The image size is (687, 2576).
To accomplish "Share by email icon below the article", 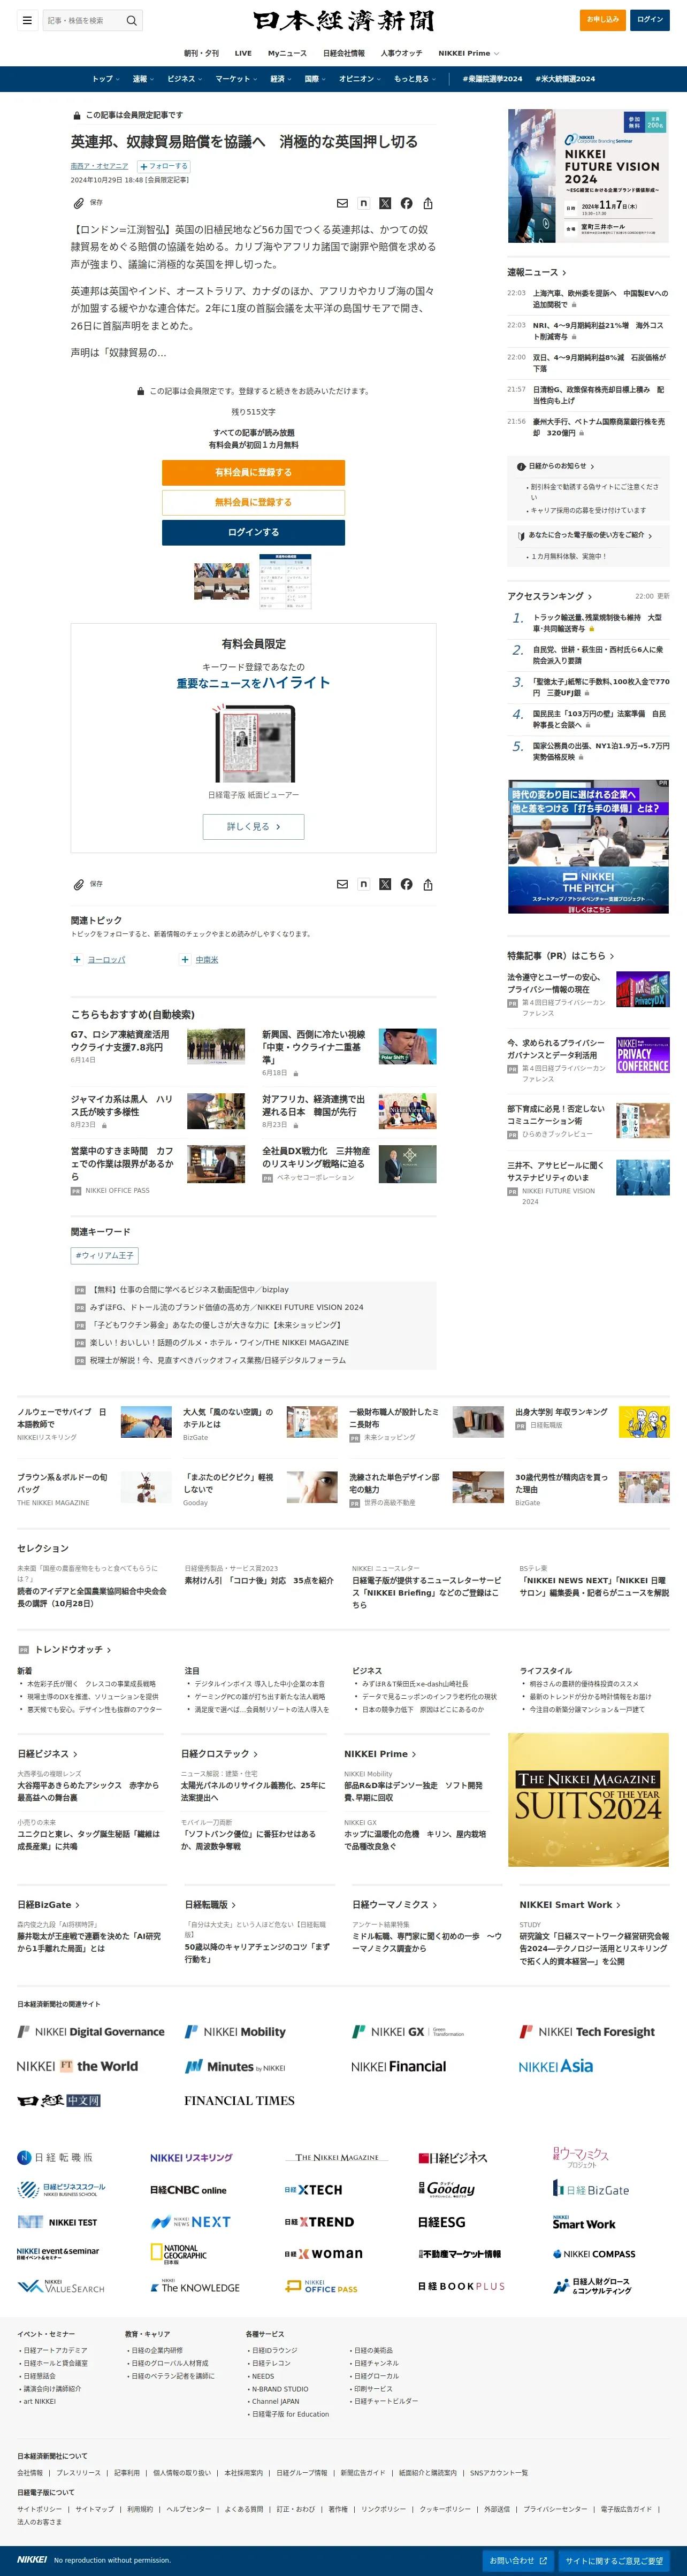I will [x=342, y=884].
